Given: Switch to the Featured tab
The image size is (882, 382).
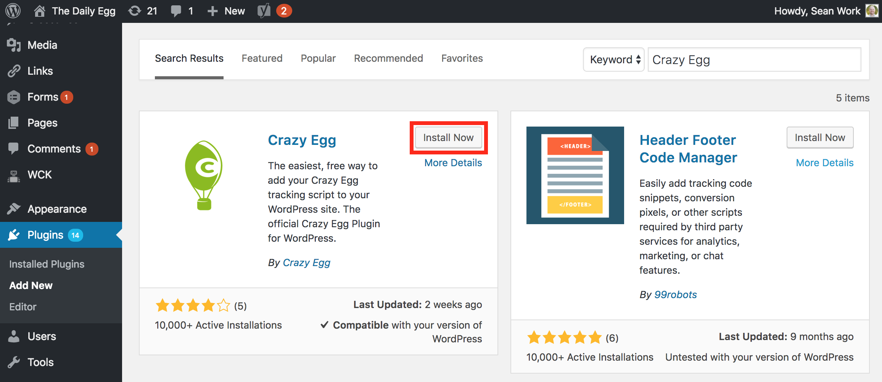Looking at the screenshot, I should [262, 58].
